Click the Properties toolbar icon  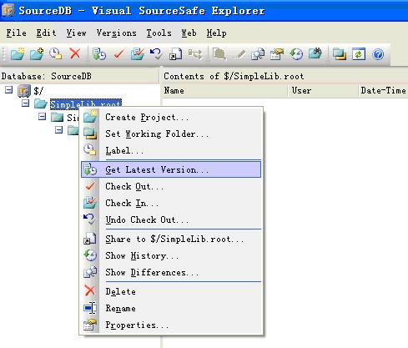pos(277,53)
